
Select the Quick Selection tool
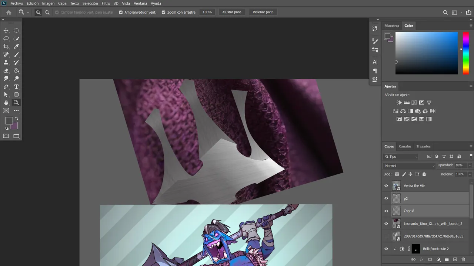pos(16,39)
